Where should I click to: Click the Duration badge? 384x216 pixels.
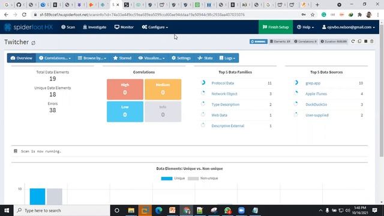pyautogui.click(x=334, y=41)
